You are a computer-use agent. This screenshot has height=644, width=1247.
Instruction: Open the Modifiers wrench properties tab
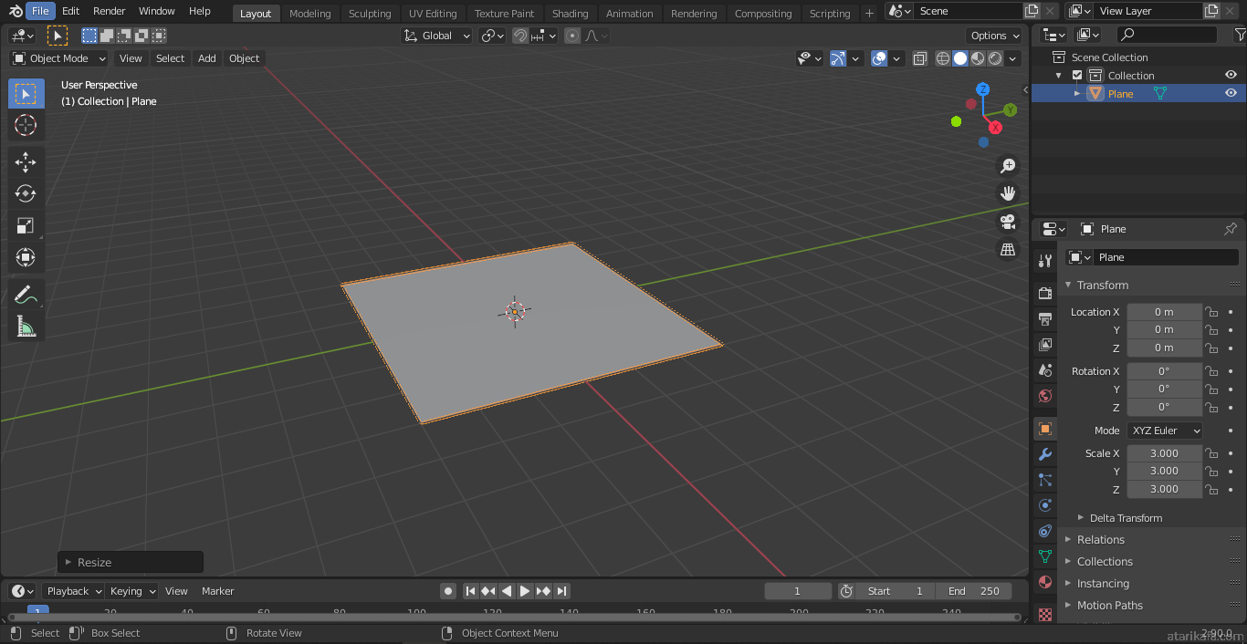[1045, 454]
